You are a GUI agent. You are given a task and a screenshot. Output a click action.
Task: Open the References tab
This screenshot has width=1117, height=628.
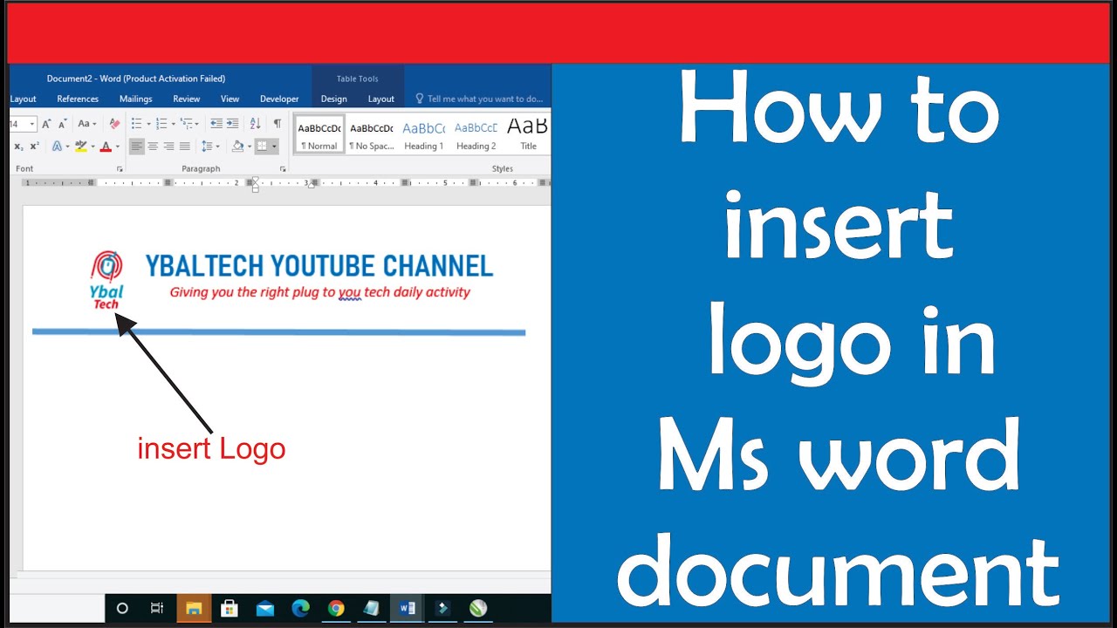coord(78,99)
